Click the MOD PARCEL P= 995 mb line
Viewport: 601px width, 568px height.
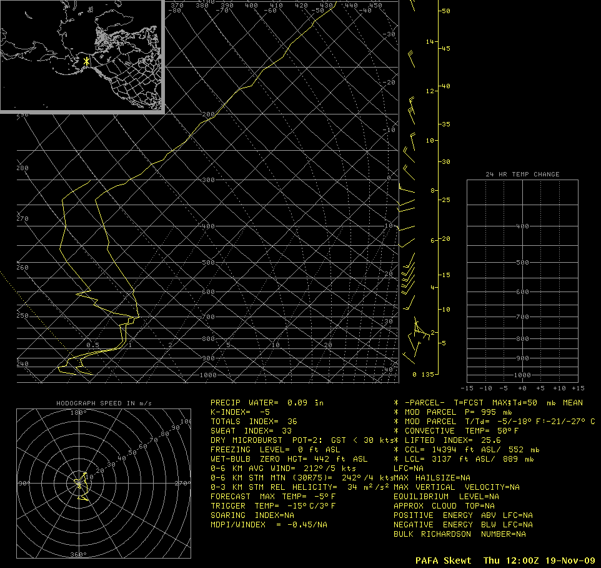[453, 412]
